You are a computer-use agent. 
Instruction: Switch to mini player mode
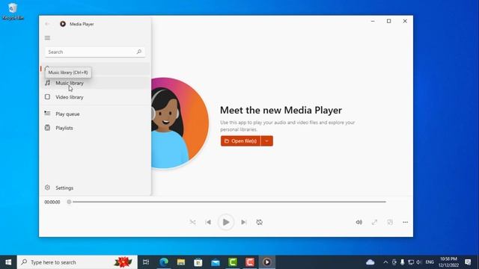[x=390, y=222]
